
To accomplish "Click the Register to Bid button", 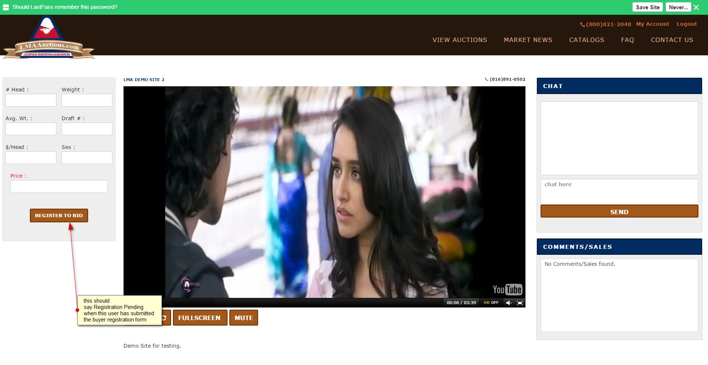I will coord(59,215).
